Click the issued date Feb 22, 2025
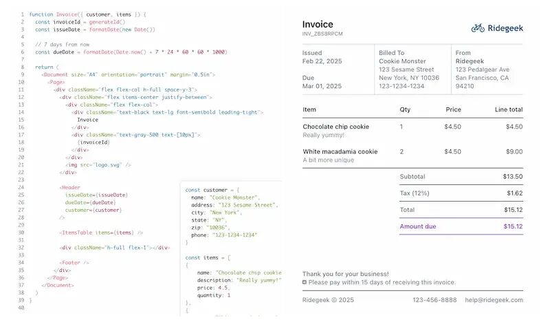 (x=322, y=61)
